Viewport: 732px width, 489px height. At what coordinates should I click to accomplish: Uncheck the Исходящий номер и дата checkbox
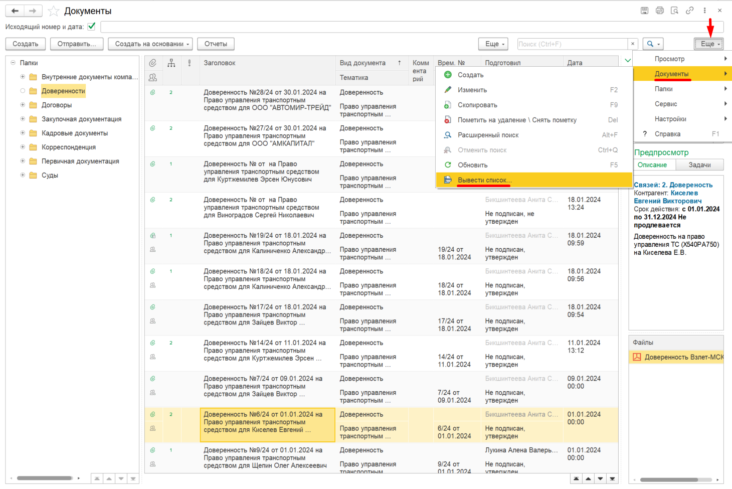pyautogui.click(x=92, y=27)
